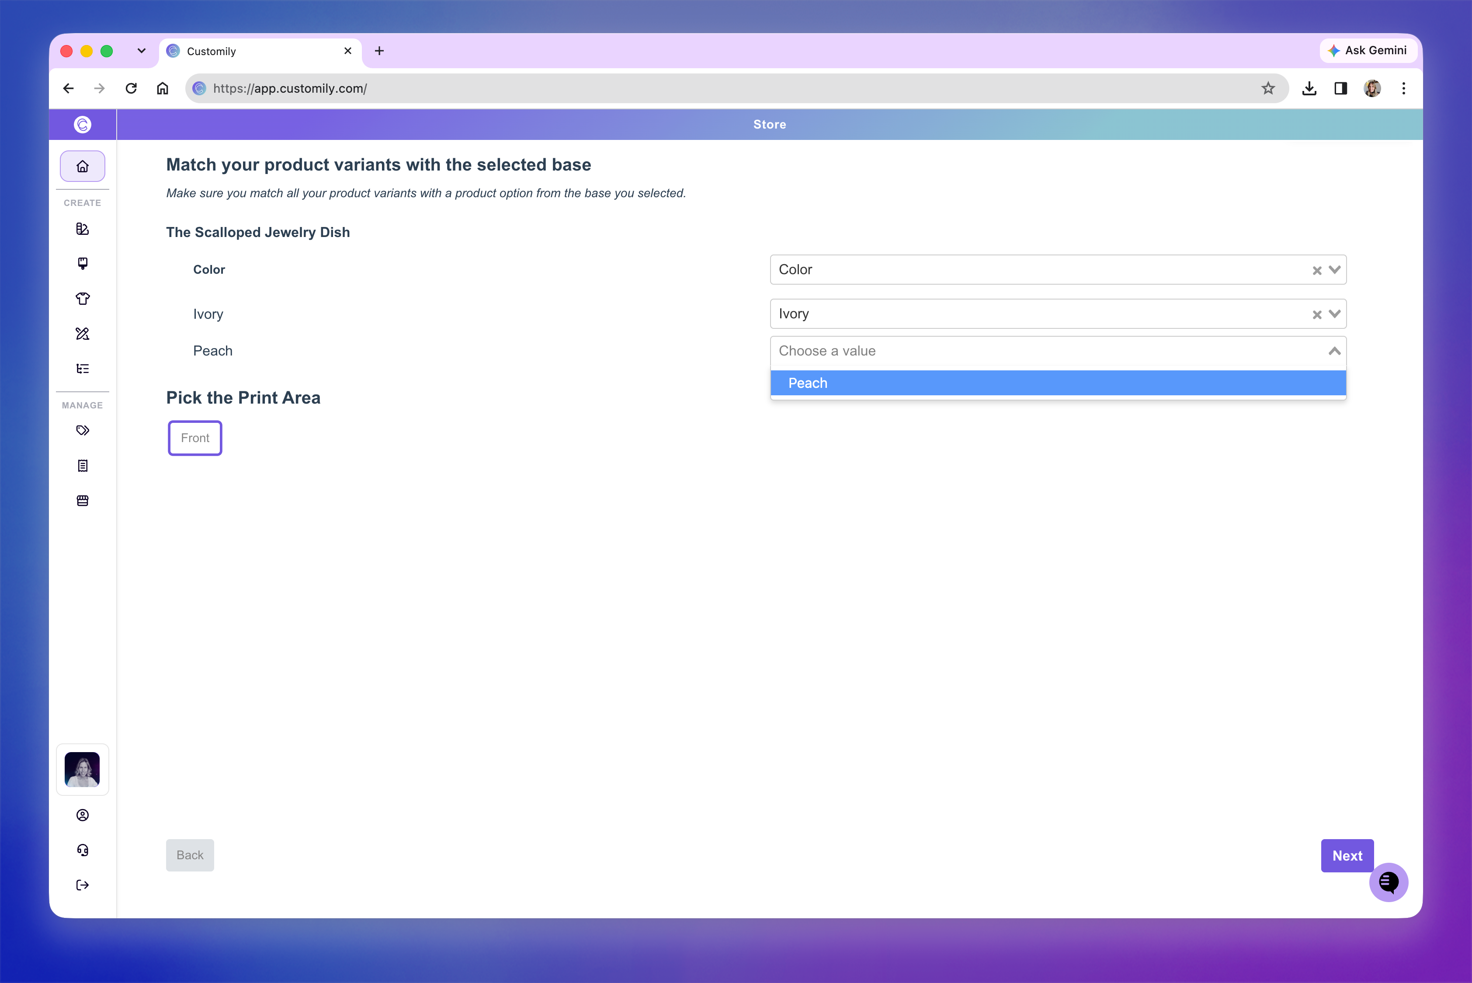This screenshot has width=1472, height=983.
Task: Toggle the browser side panel icon
Action: 1340,88
